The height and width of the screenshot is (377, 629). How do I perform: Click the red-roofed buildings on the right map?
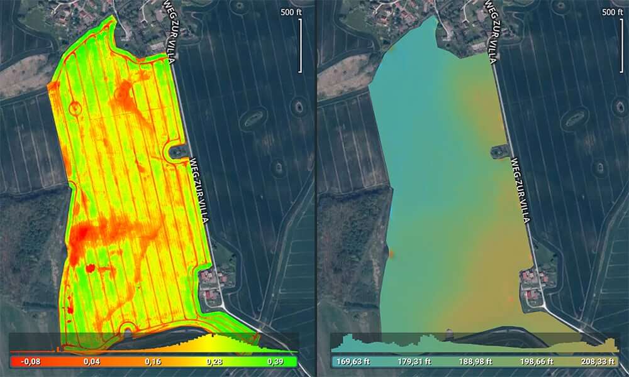532,286
